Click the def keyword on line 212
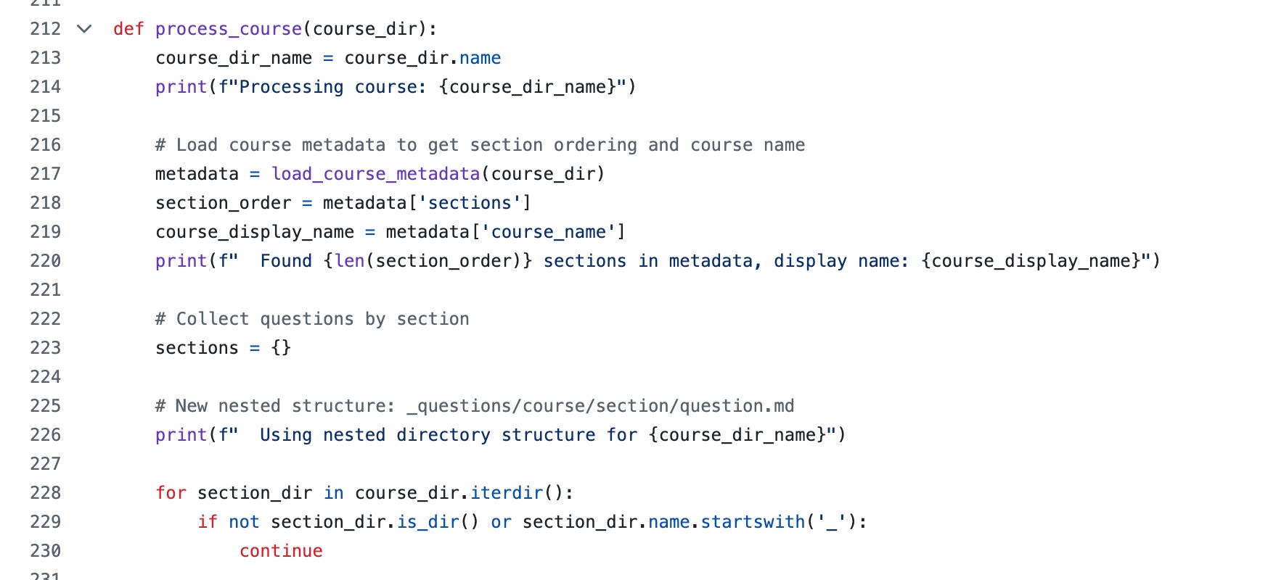This screenshot has height=580, width=1276. point(128,29)
